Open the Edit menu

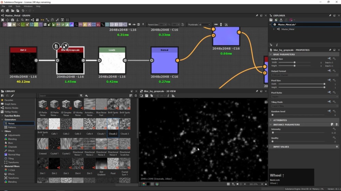[10, 6]
